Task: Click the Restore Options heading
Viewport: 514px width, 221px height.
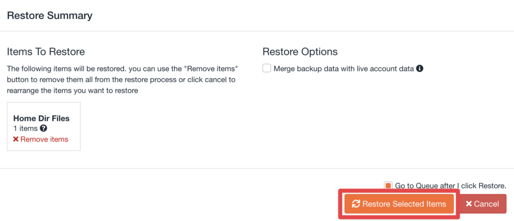Action: coord(300,52)
